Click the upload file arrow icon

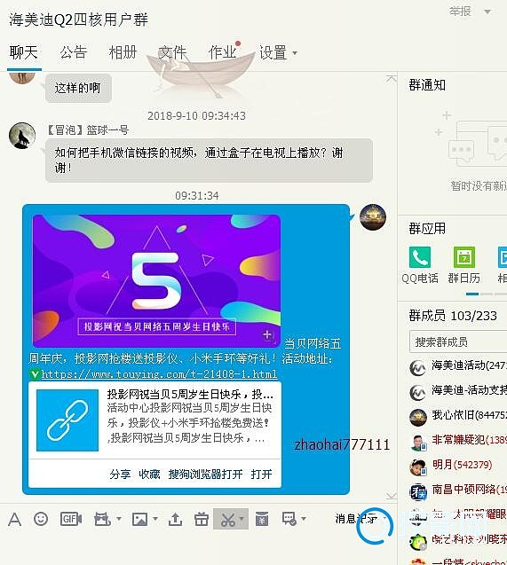click(x=175, y=519)
